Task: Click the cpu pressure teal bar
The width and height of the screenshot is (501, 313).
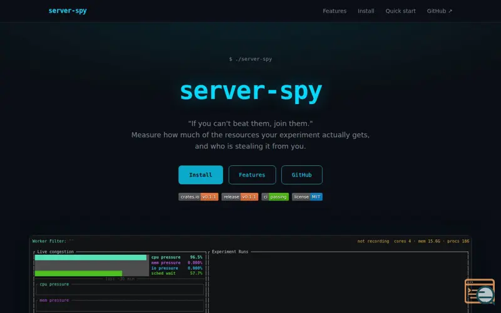Action: coord(90,257)
